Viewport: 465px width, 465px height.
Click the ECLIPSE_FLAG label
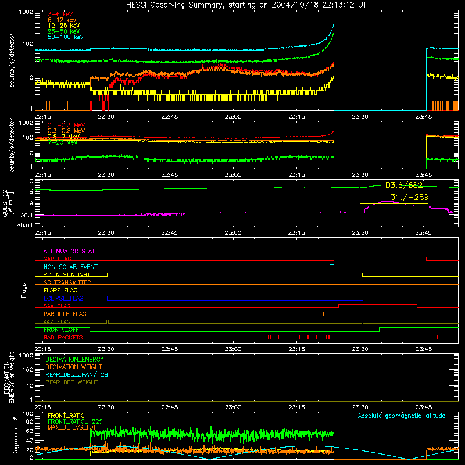63,298
